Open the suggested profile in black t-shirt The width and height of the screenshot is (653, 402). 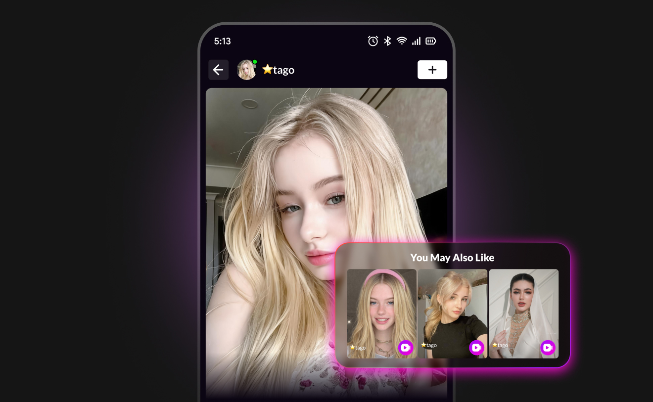coord(453,313)
